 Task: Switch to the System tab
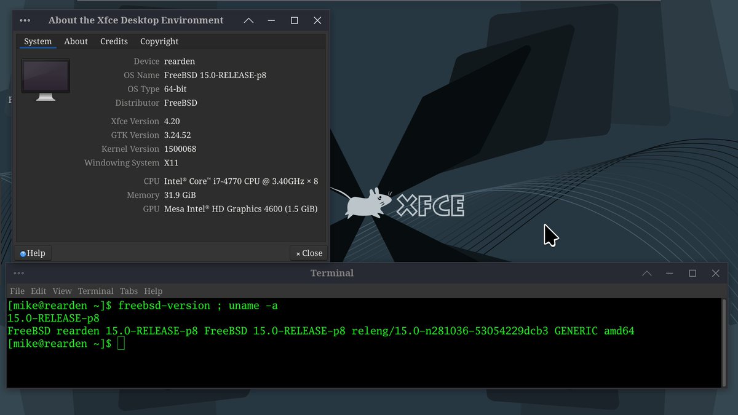click(x=38, y=41)
